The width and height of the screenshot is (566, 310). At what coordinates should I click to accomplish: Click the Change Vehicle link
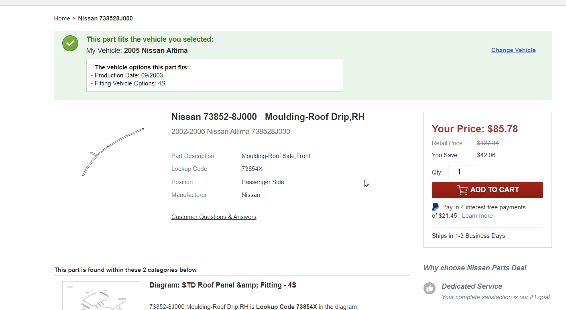pyautogui.click(x=513, y=50)
